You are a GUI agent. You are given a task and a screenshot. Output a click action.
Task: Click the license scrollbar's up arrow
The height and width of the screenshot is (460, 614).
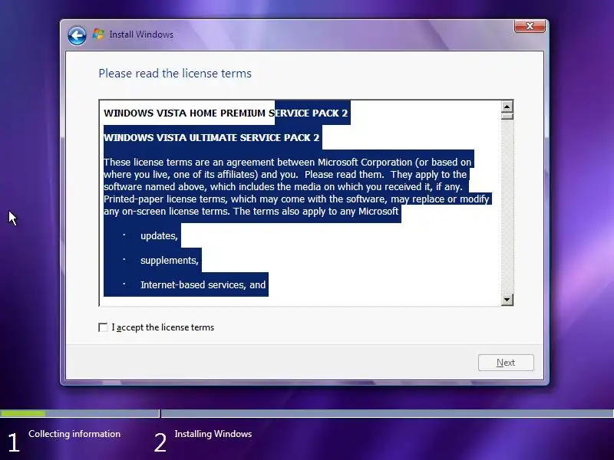[507, 107]
